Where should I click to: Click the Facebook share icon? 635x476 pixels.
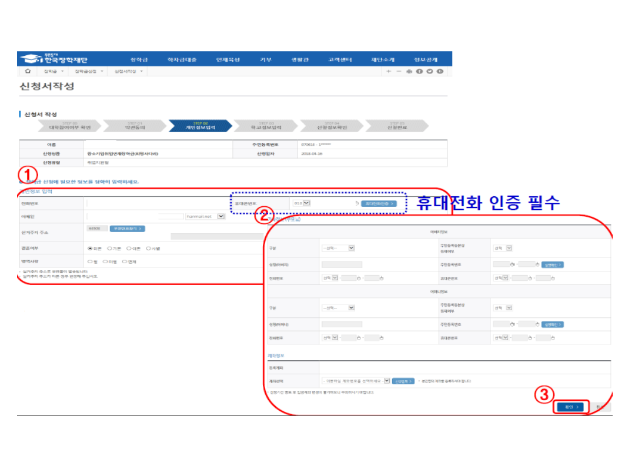(x=419, y=71)
